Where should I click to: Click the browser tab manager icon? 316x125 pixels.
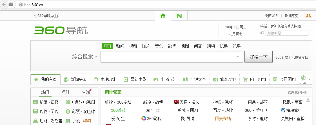tap(11, 4)
